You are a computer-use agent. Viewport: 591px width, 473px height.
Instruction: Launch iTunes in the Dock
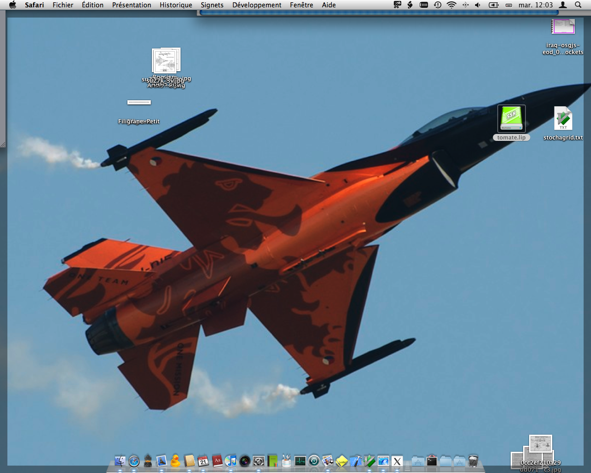231,461
